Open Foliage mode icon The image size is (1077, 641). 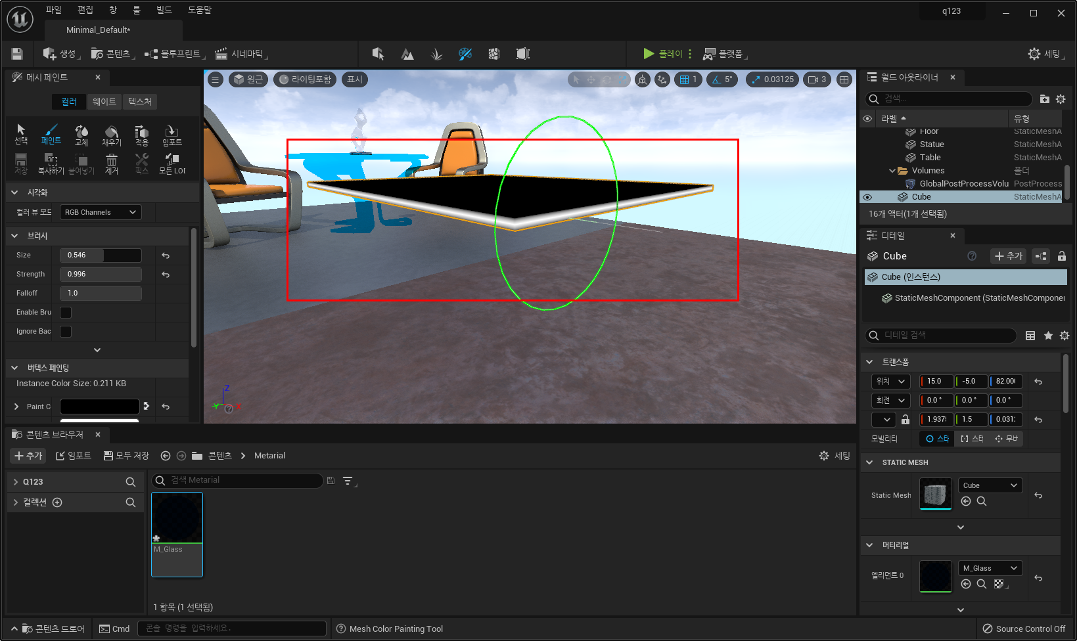coord(436,54)
